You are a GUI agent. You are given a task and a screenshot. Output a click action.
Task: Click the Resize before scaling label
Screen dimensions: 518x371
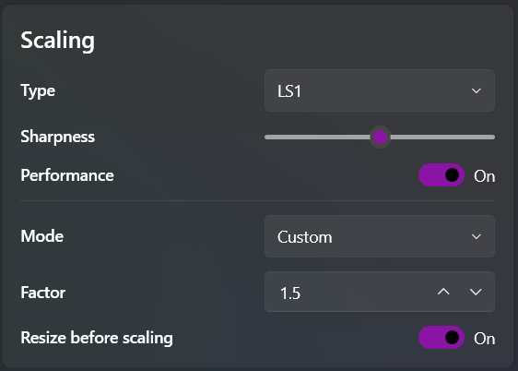click(x=97, y=338)
